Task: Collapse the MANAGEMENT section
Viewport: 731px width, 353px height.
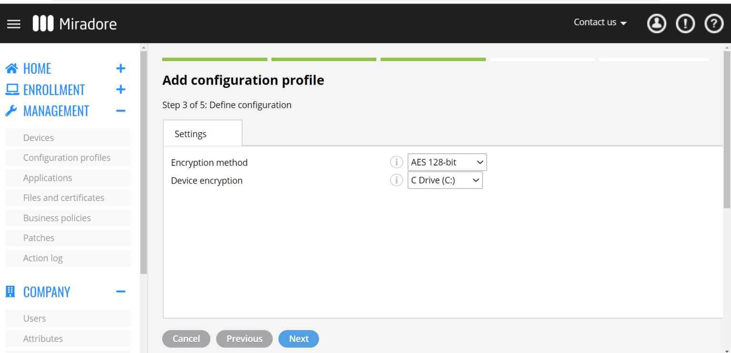Action: tap(120, 111)
